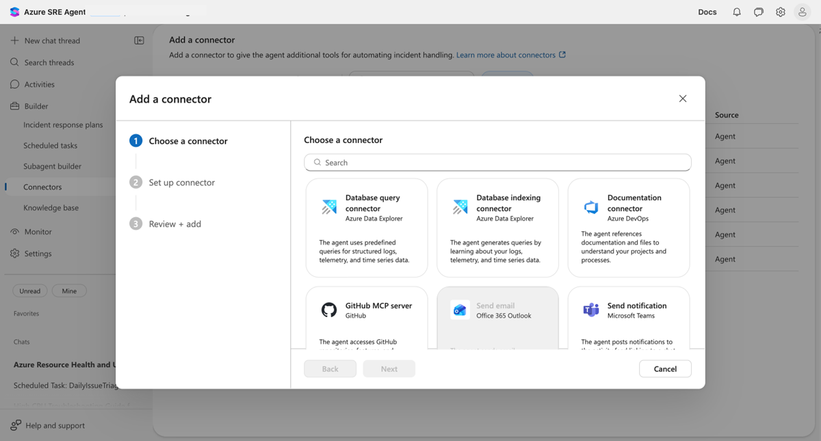Open Knowledge base in sidebar

tap(51, 207)
